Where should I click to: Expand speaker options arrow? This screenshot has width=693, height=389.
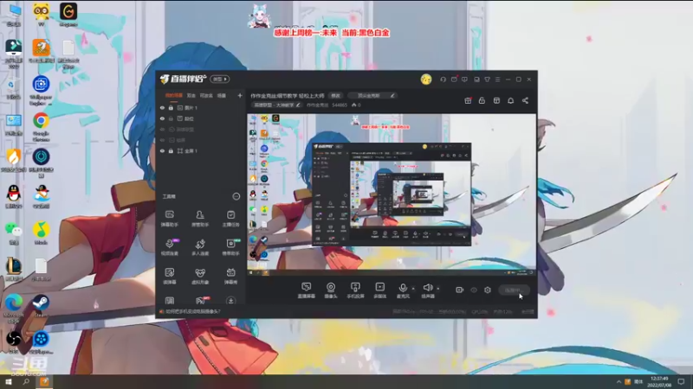pyautogui.click(x=438, y=289)
